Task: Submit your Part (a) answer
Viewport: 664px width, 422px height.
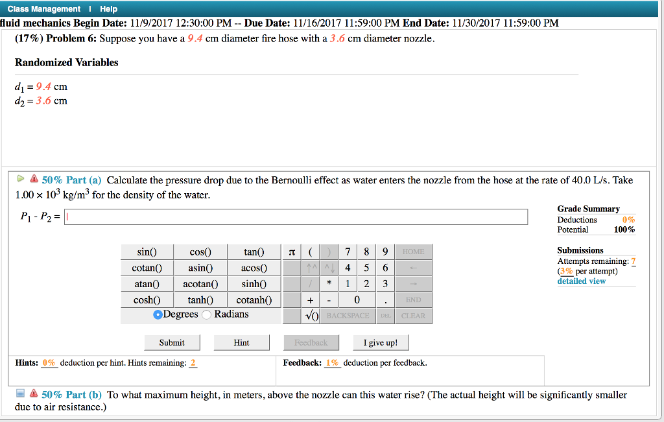Action: pos(172,342)
